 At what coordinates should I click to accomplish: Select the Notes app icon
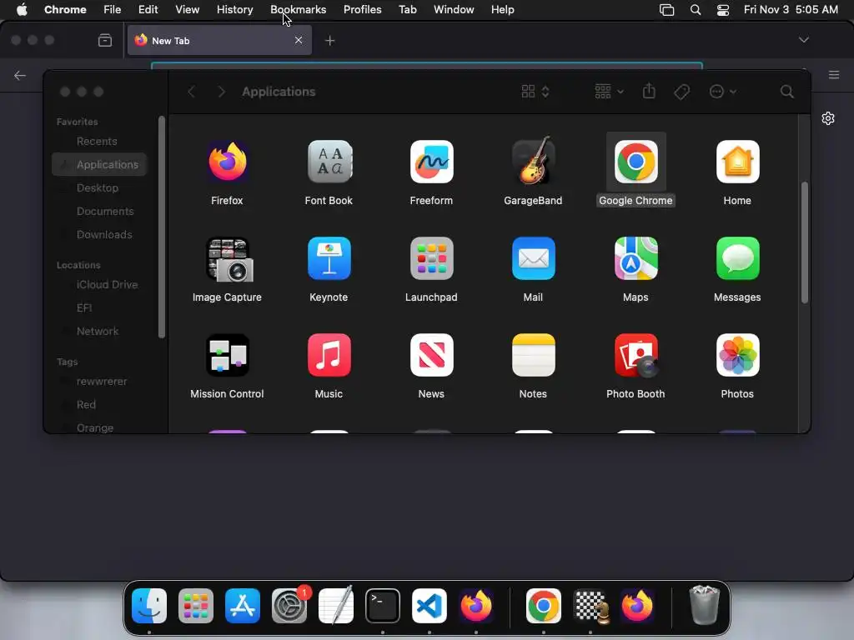pyautogui.click(x=533, y=355)
